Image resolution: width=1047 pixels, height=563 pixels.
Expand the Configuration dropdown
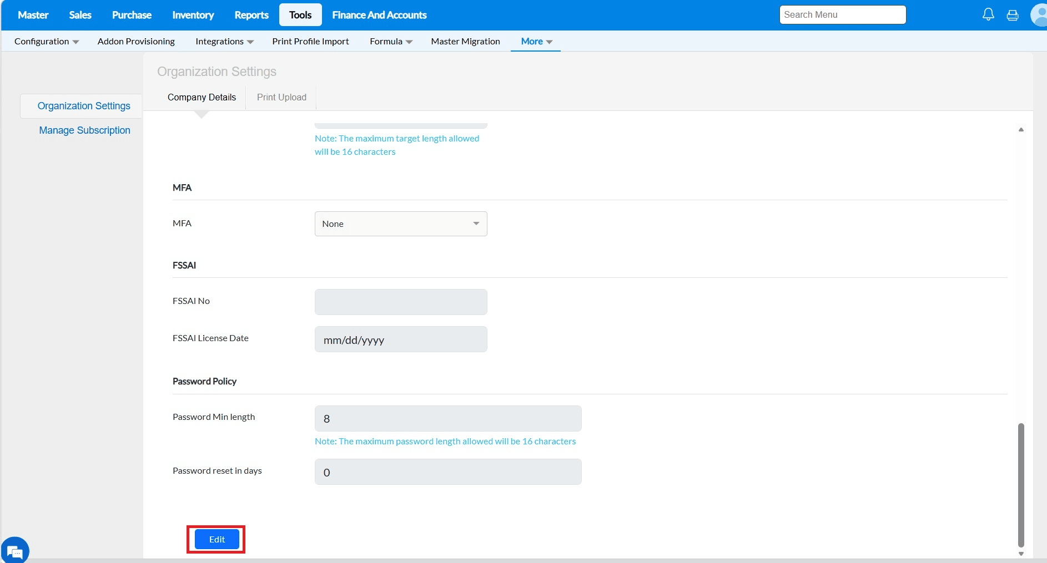click(x=47, y=41)
